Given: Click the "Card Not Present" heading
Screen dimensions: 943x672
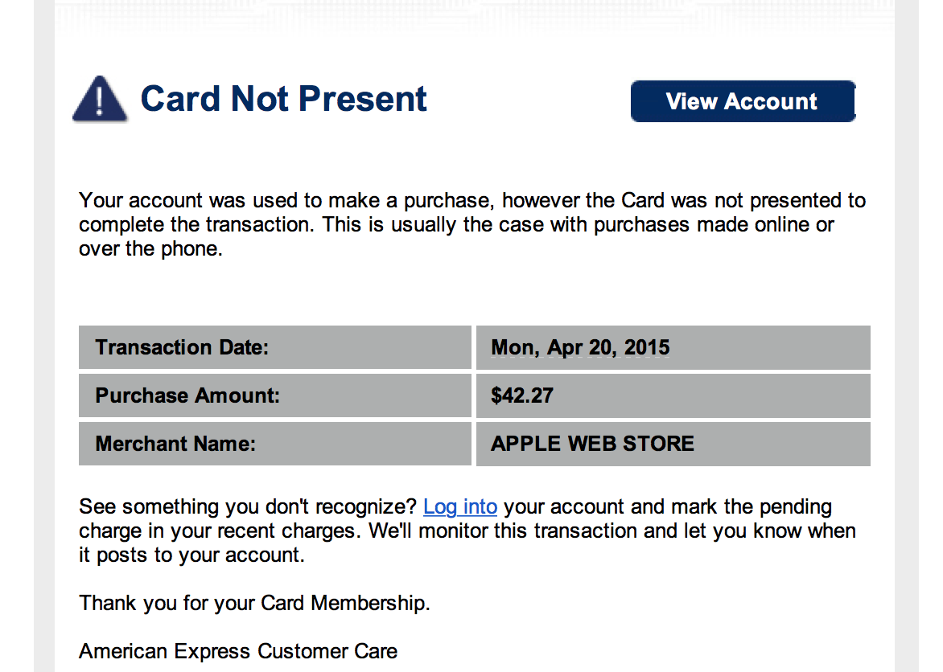Looking at the screenshot, I should point(283,99).
